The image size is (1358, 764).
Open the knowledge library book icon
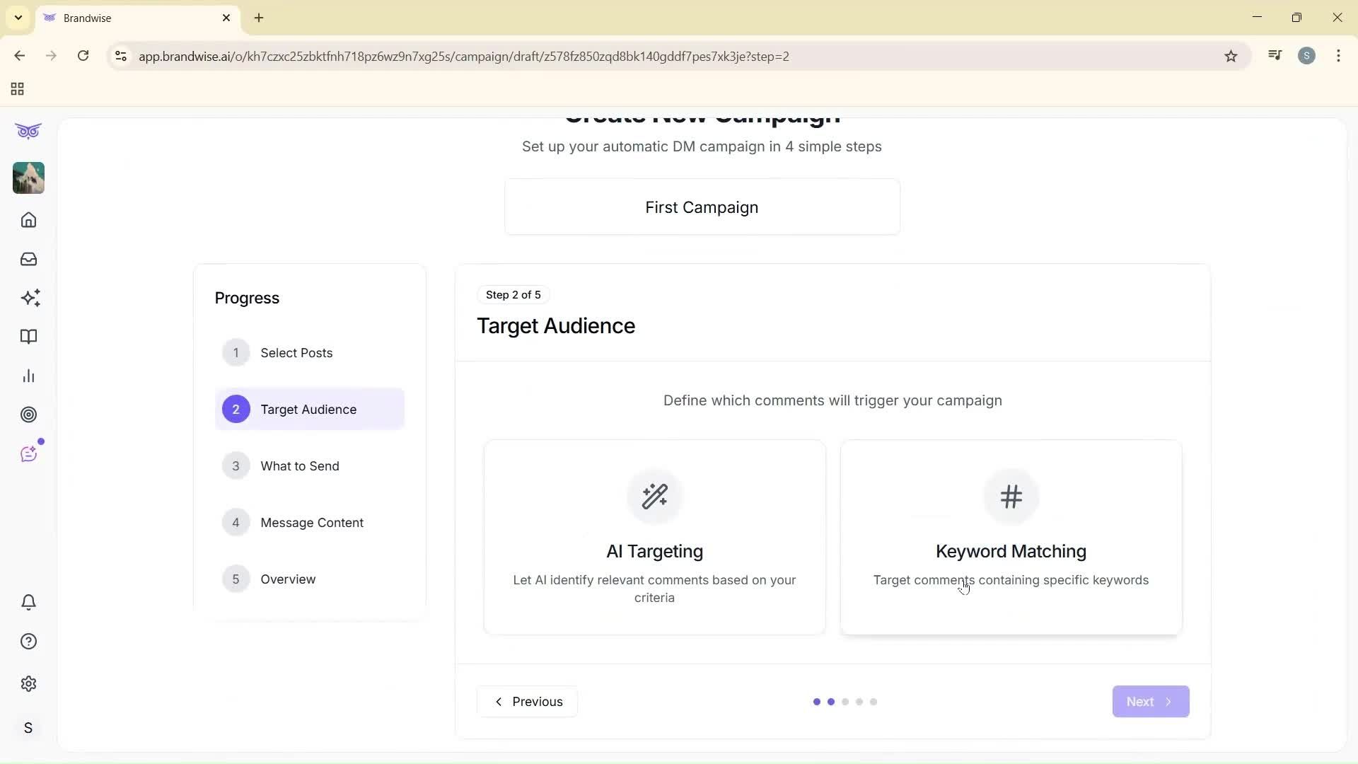tap(28, 337)
